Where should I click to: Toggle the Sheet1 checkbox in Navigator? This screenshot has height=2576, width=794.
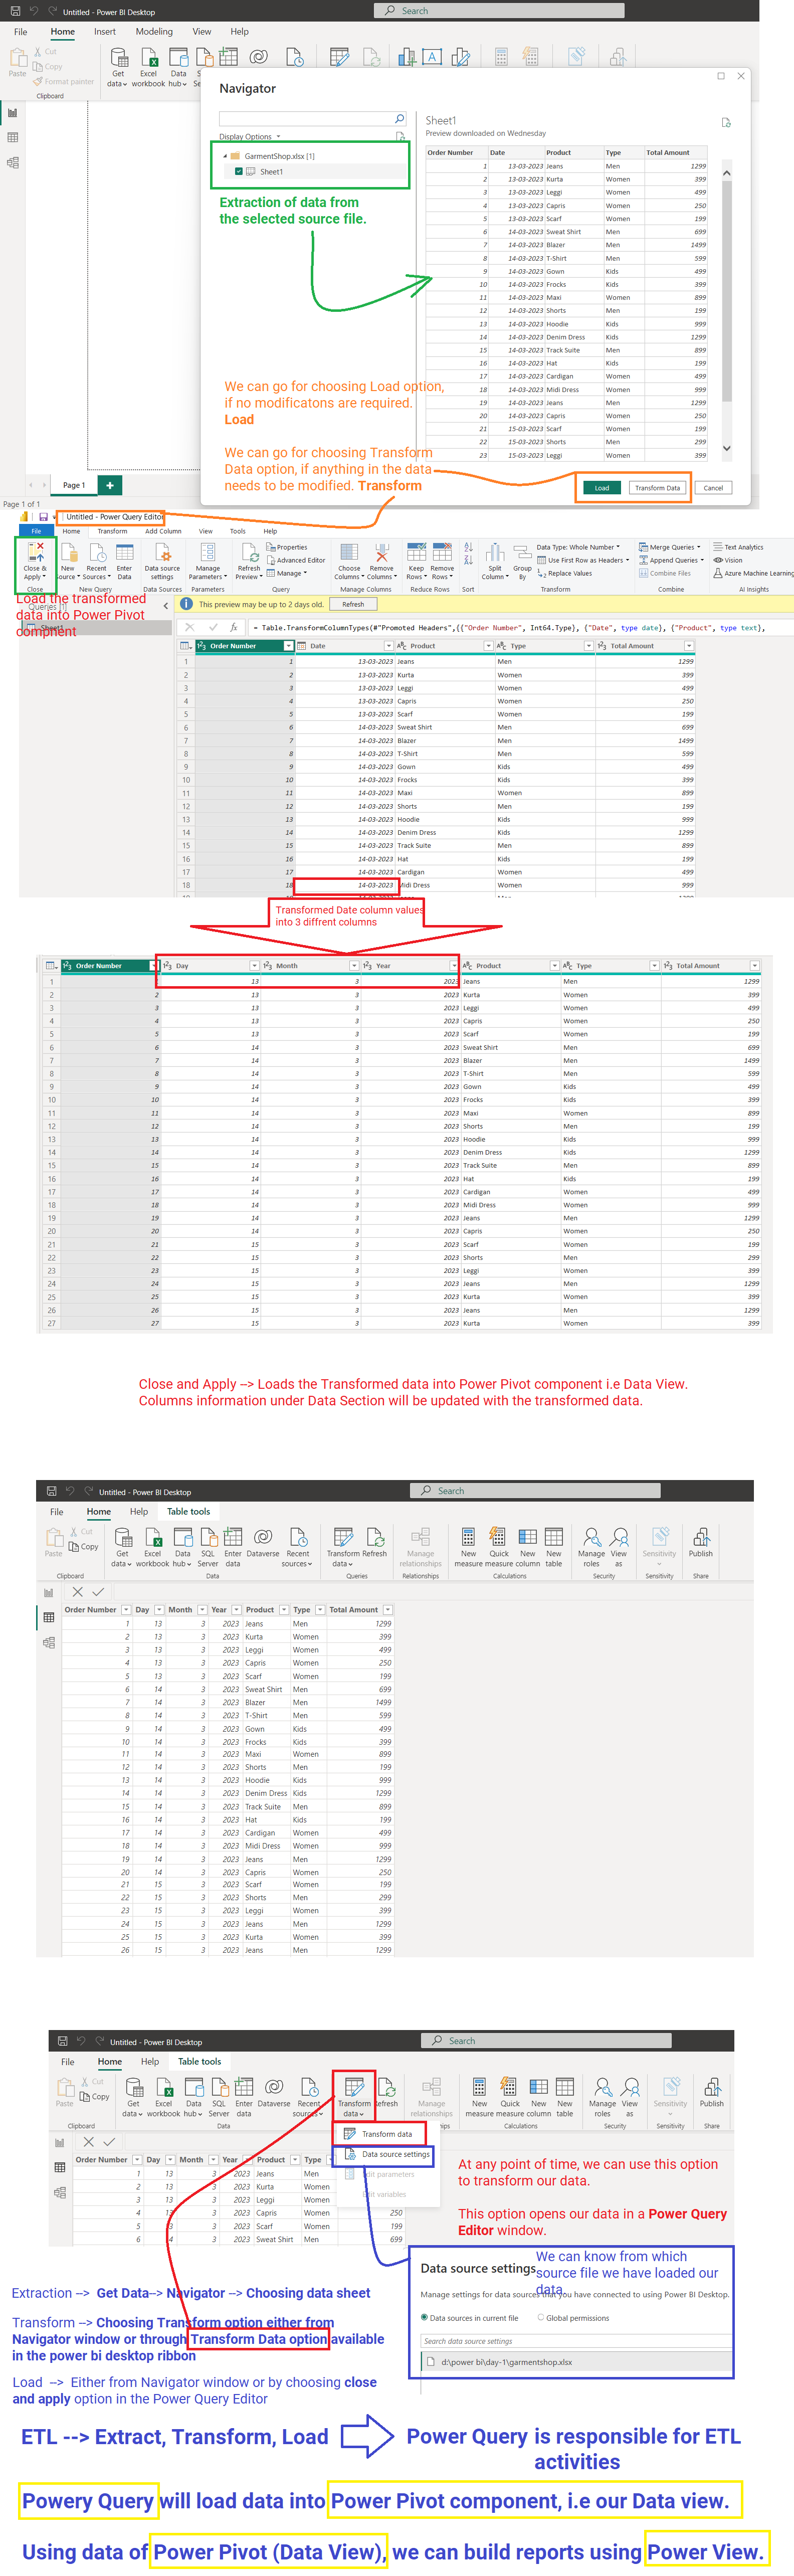[x=238, y=171]
